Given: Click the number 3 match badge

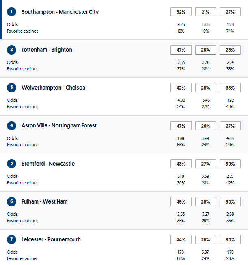Looking at the screenshot, I should [11, 88].
